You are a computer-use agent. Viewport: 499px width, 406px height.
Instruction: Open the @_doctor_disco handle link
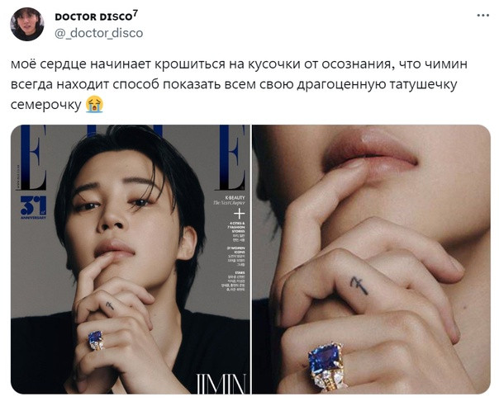[x=99, y=33]
